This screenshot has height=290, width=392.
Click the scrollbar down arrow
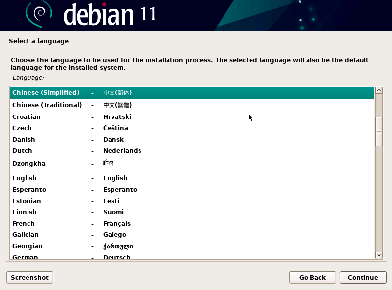click(x=379, y=255)
